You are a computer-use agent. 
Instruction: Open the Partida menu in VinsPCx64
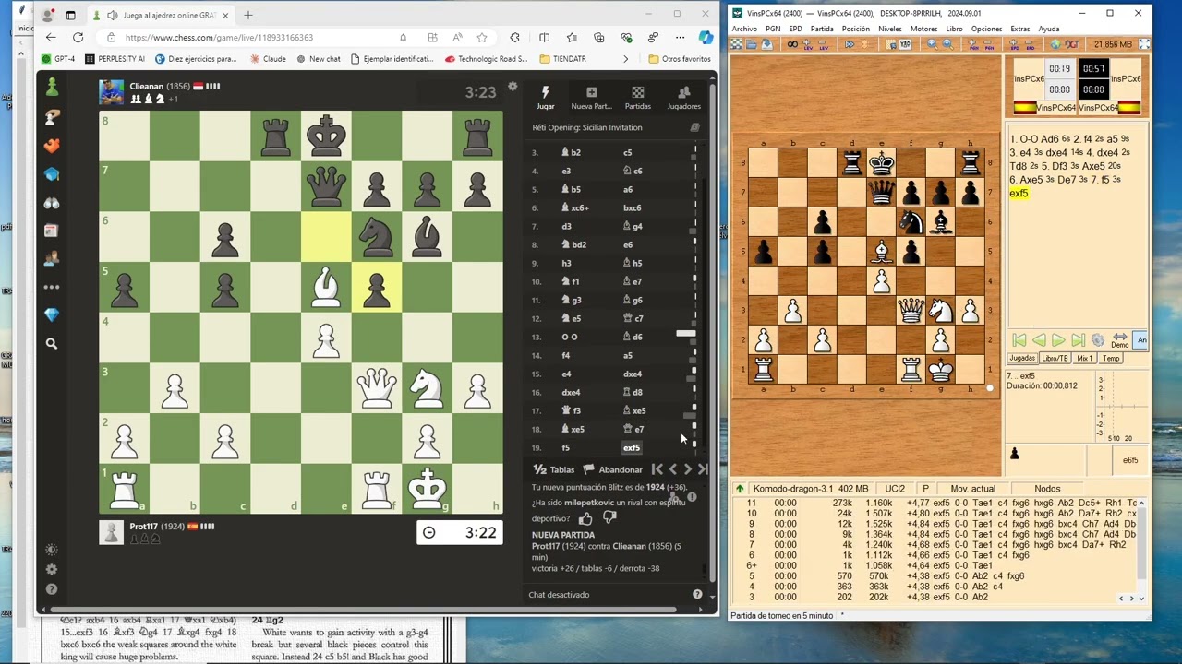pyautogui.click(x=822, y=29)
